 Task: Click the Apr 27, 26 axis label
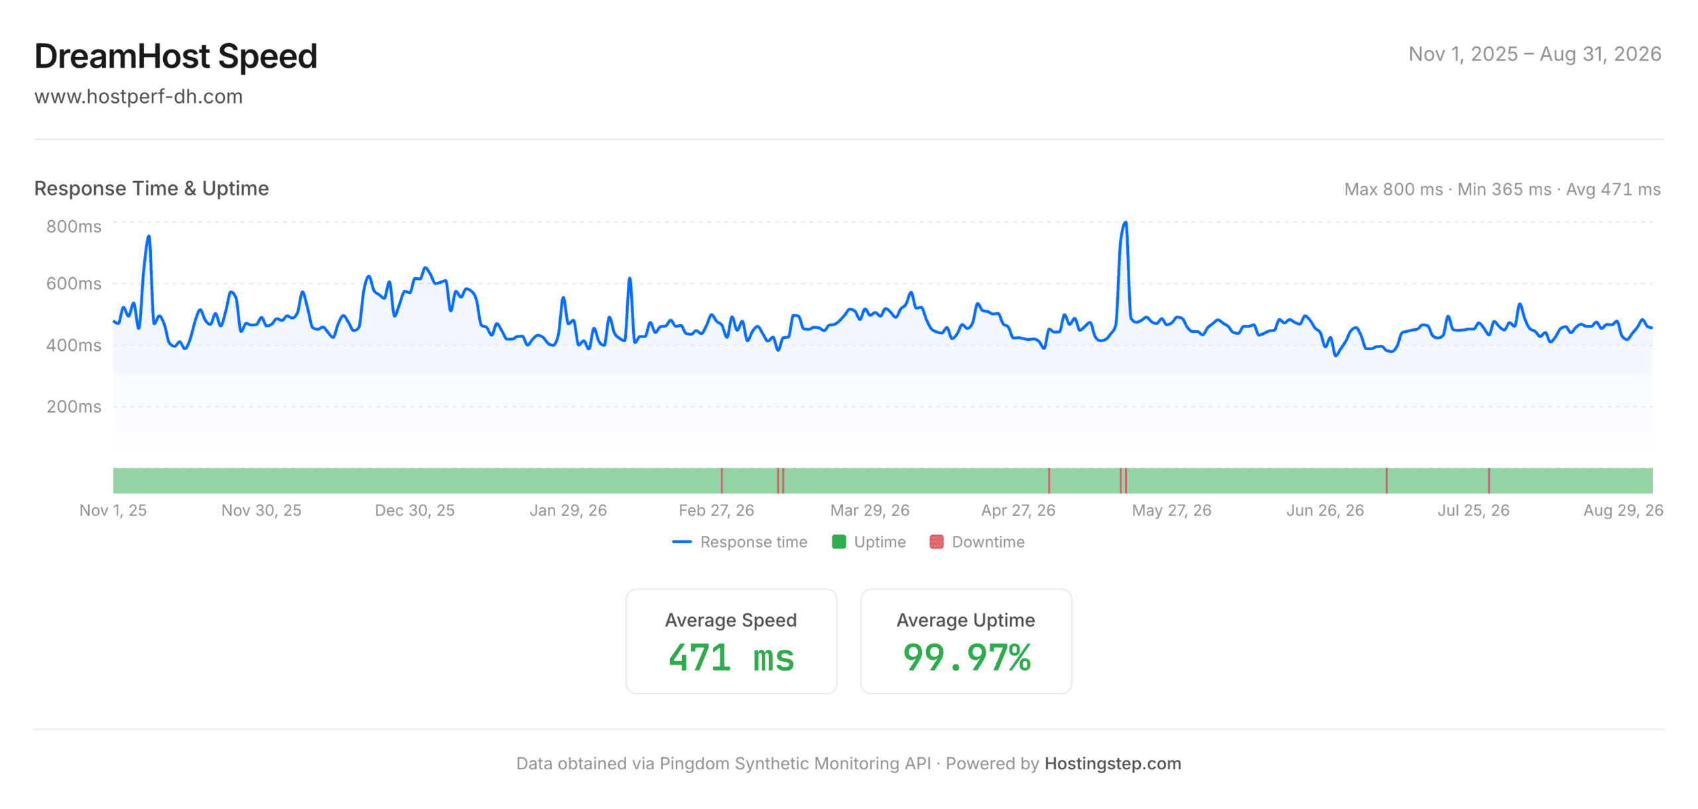(1018, 511)
